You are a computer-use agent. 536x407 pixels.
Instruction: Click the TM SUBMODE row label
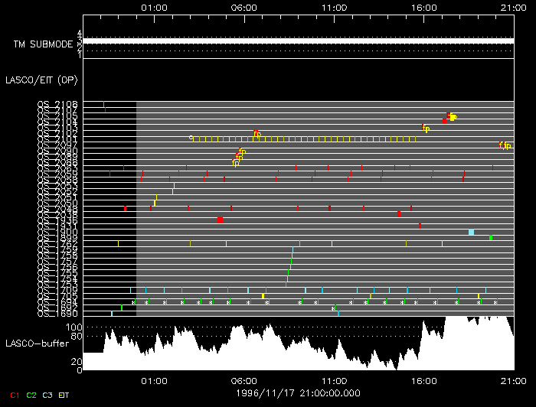[44, 44]
